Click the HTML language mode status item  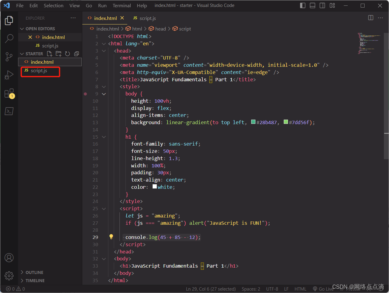coord(300,289)
